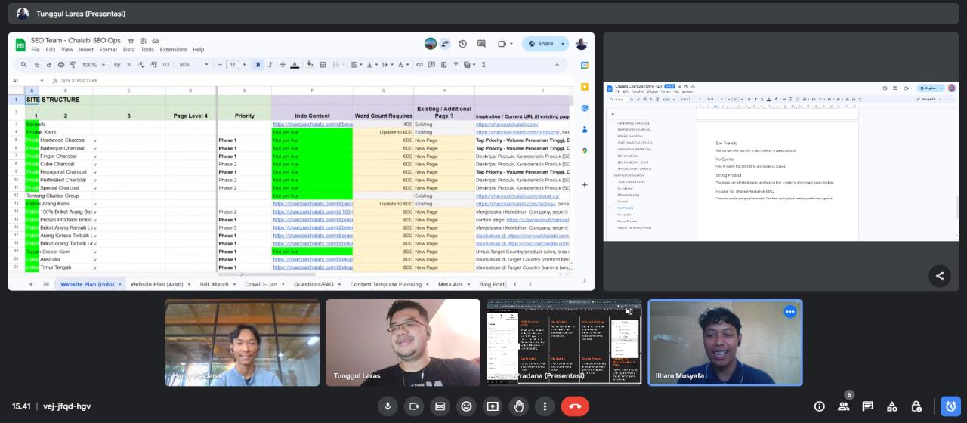Image resolution: width=967 pixels, height=423 pixels.
Task: Open host controls lock icon
Action: coord(916,406)
